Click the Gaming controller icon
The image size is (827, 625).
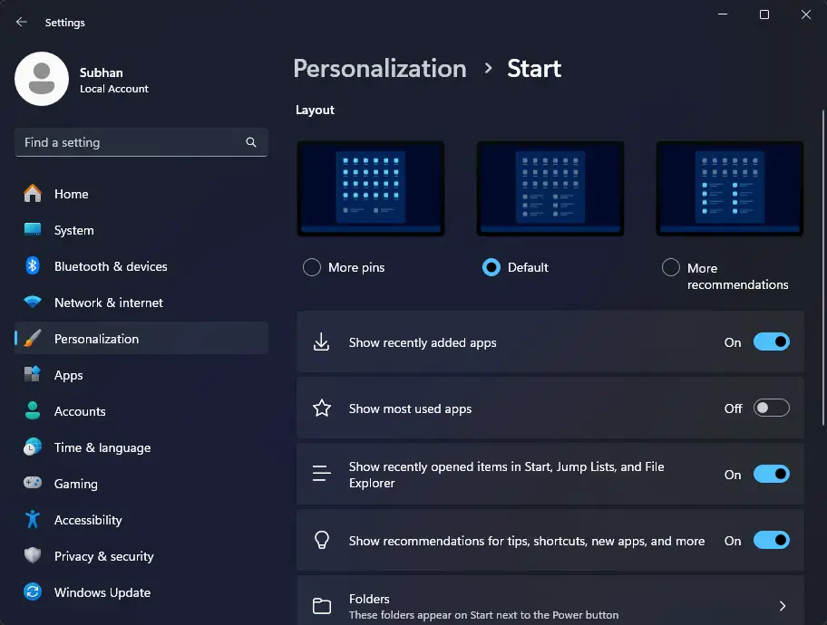tap(33, 483)
